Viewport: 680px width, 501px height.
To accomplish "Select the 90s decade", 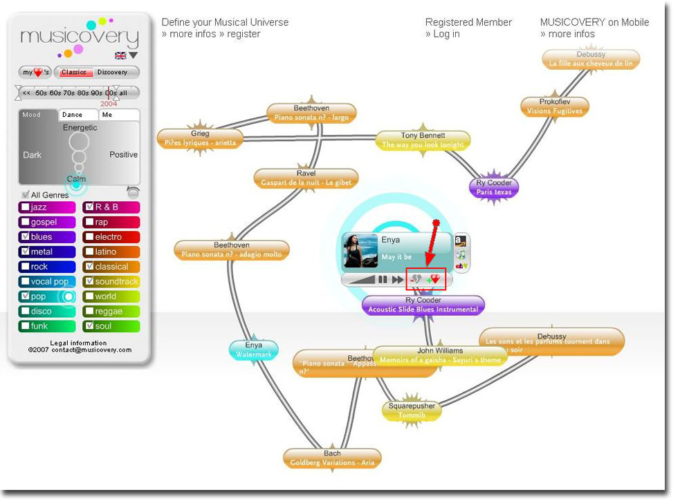I will coord(96,93).
